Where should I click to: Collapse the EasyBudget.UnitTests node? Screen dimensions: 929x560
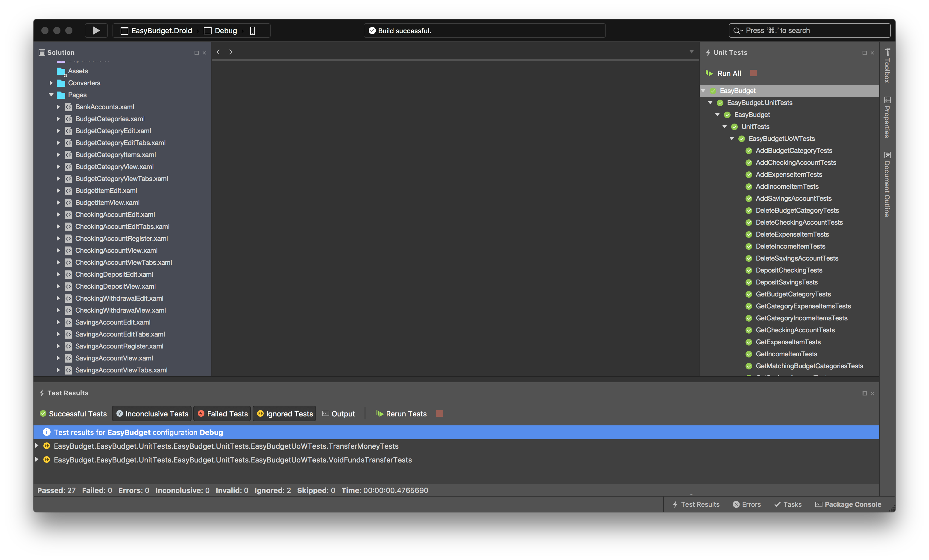pos(710,103)
